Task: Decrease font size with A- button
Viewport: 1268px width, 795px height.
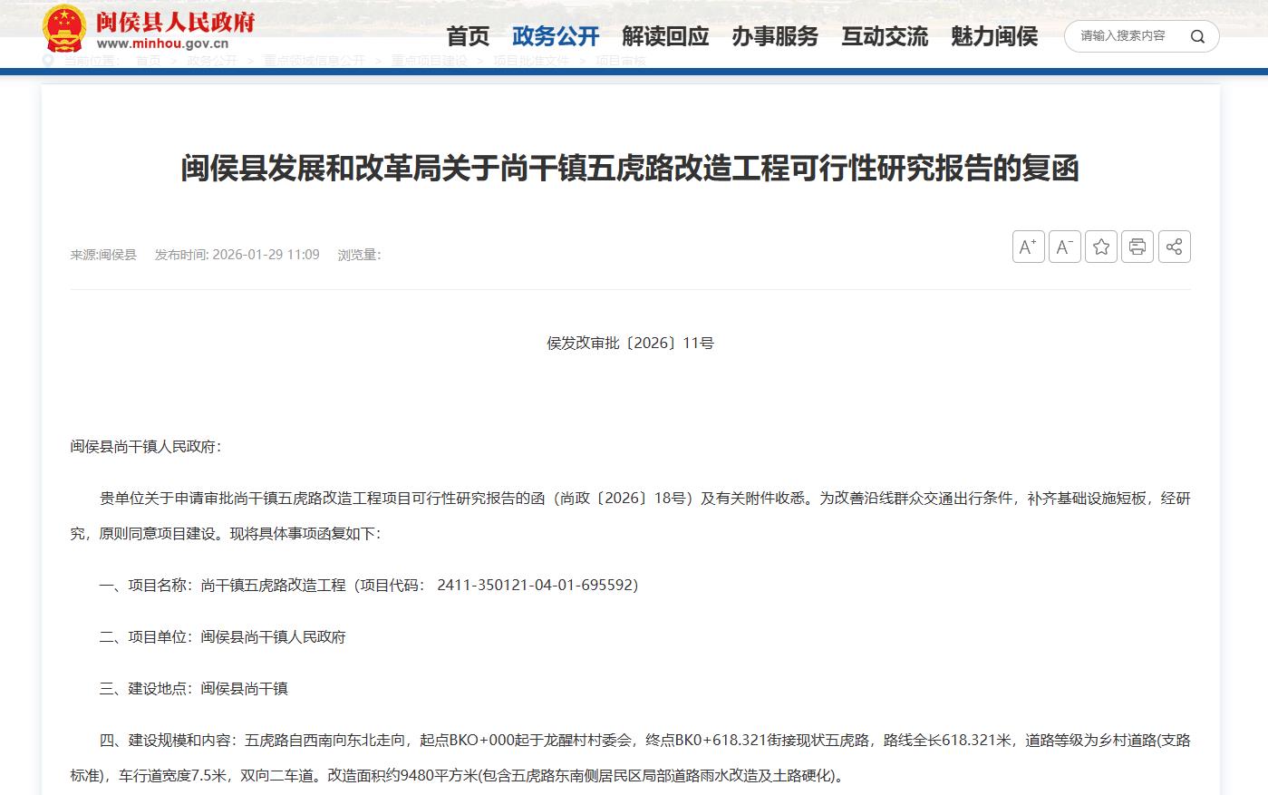Action: [1064, 247]
